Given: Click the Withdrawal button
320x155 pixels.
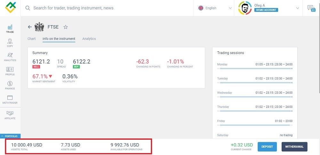Looking at the screenshot, I should tap(294, 147).
